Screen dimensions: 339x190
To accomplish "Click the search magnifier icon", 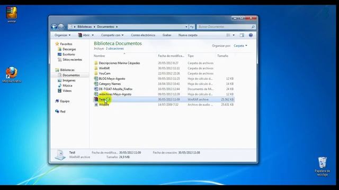I will point(253,27).
